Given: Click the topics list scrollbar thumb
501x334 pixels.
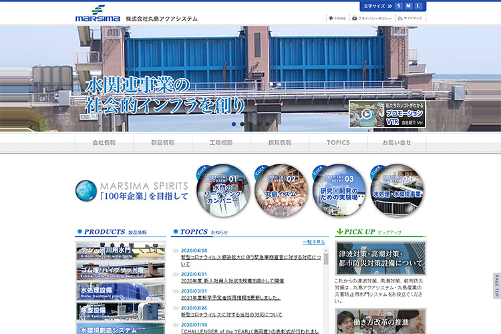Looking at the screenshot, I should pos(326,259).
